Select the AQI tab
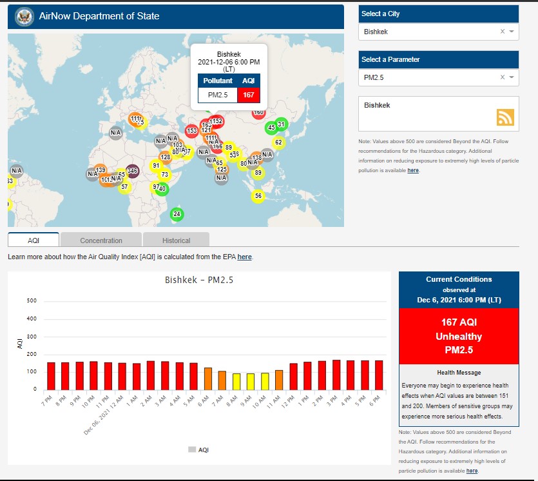 coord(34,240)
